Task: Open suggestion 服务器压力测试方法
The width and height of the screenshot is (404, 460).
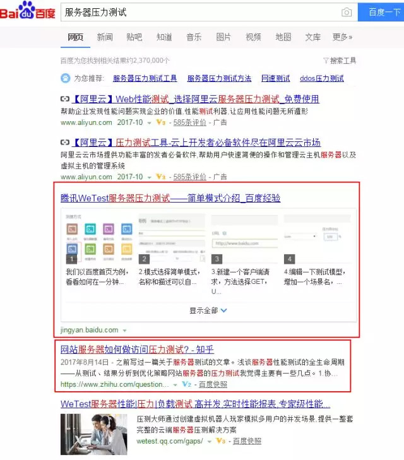Action: point(219,78)
